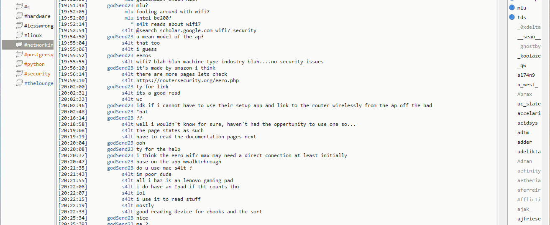Viewport: 550px width, 225px height.
Task: Click the chat icon beside #c
Action: tap(19, 7)
